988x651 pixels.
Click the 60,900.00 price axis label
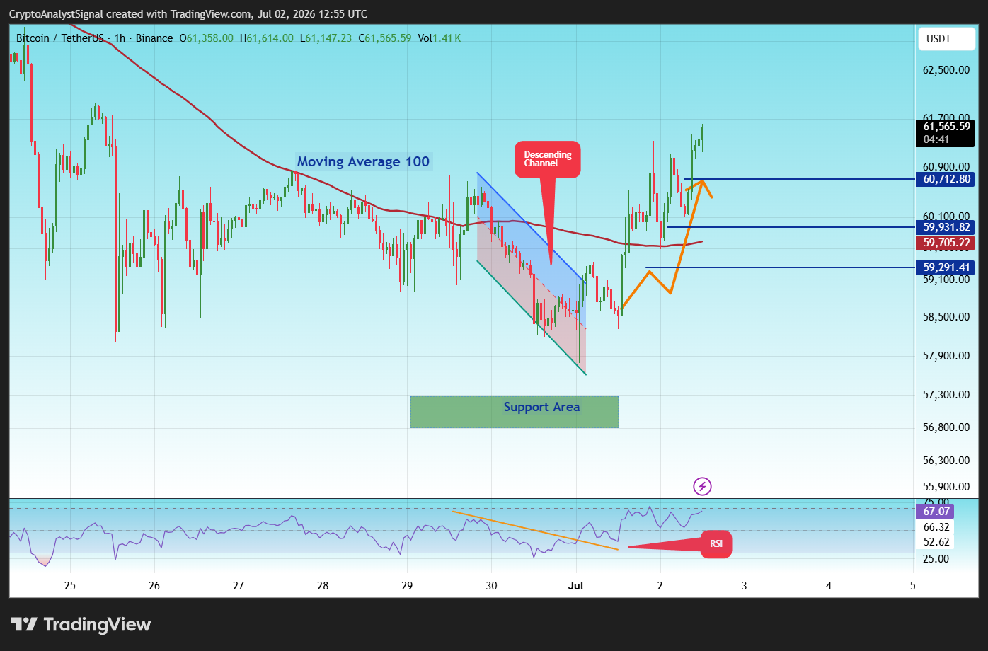(x=946, y=167)
